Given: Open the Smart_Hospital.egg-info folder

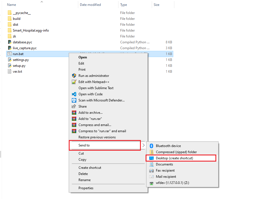Looking at the screenshot, I should coord(31,30).
